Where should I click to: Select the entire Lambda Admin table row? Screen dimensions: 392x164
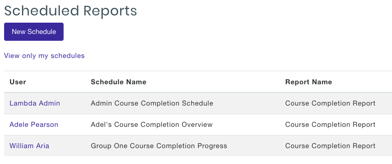[x=198, y=103]
